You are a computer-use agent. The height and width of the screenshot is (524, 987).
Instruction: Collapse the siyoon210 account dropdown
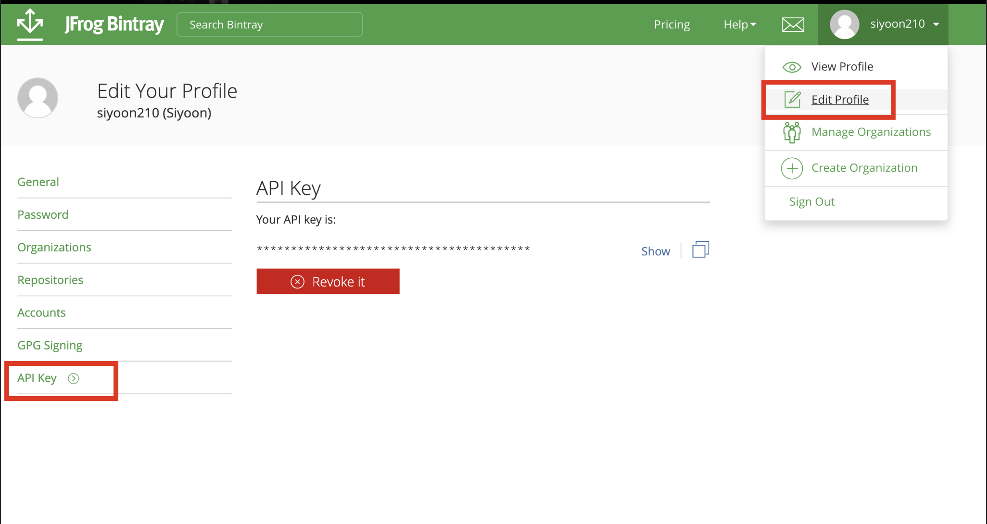pyautogui.click(x=935, y=24)
